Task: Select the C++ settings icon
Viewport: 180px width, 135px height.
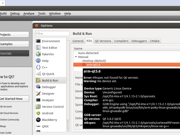Action: click(38, 67)
